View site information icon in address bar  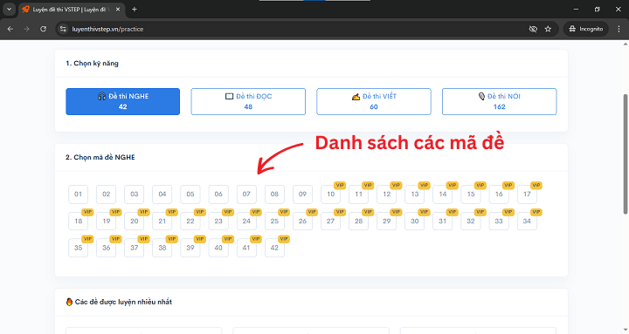63,29
